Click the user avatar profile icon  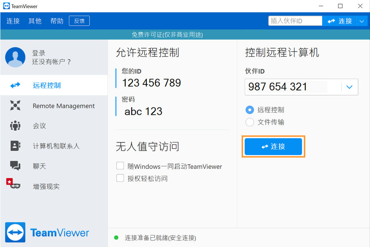[x=15, y=57]
